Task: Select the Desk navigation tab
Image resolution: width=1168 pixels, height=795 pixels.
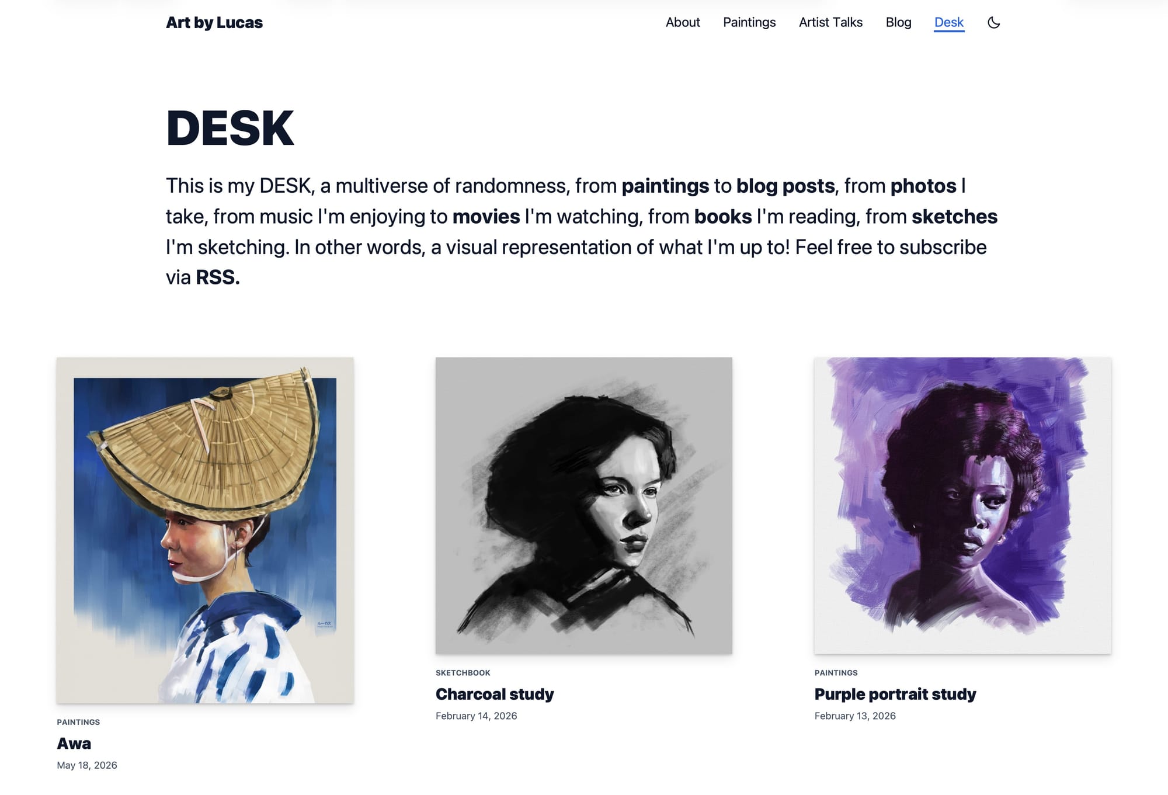Action: click(x=949, y=22)
